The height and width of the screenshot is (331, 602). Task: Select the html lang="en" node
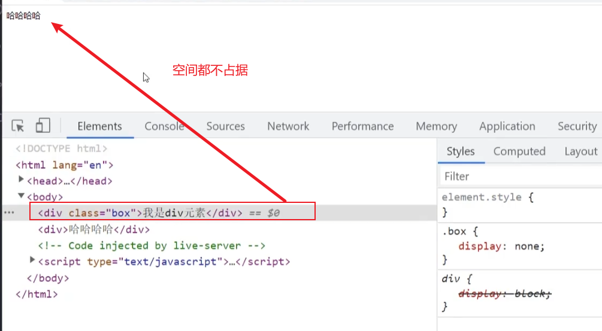[x=64, y=165]
